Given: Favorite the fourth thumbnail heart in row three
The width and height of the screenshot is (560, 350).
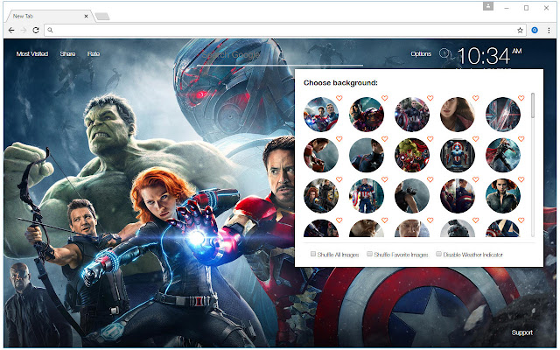Looking at the screenshot, I should (475, 179).
